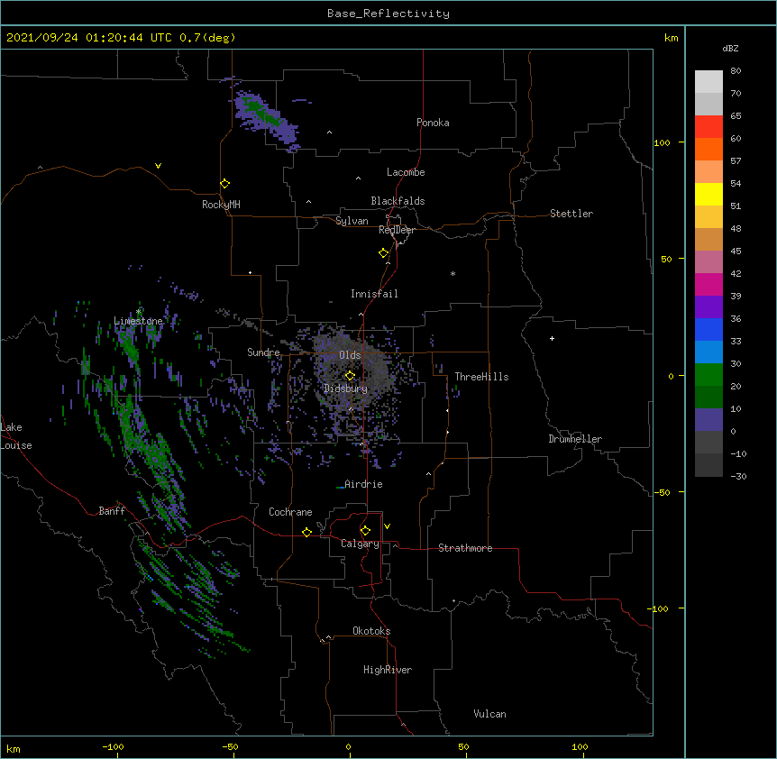Click the Innisfail city label
The width and height of the screenshot is (777, 759).
(374, 294)
